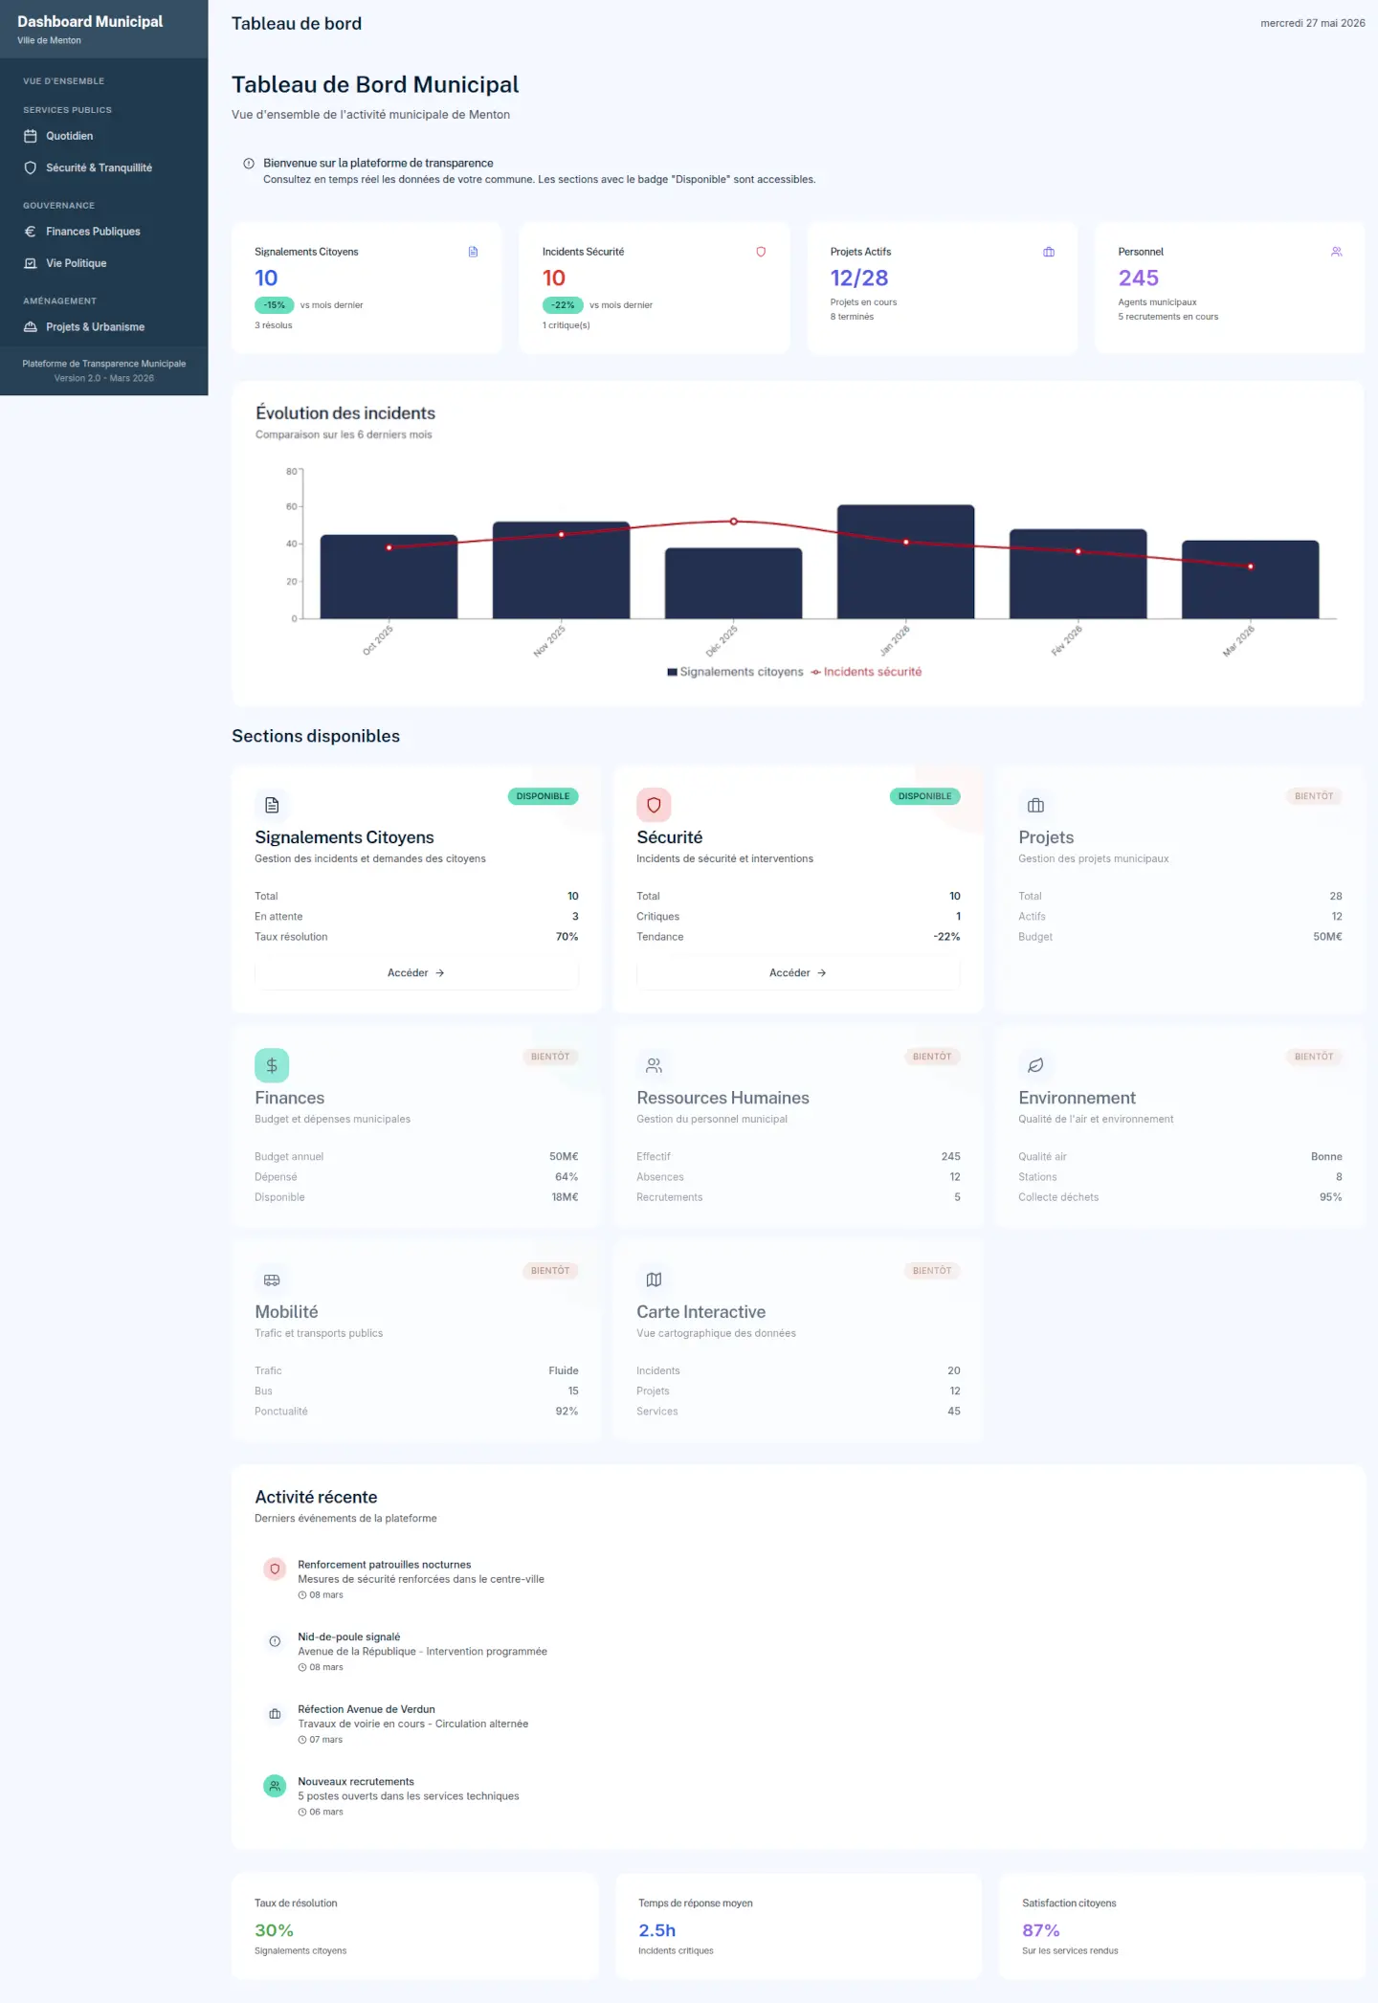Click the briefcase icon of Projets section
Viewport: 1378px width, 2003px height.
coord(1035,805)
